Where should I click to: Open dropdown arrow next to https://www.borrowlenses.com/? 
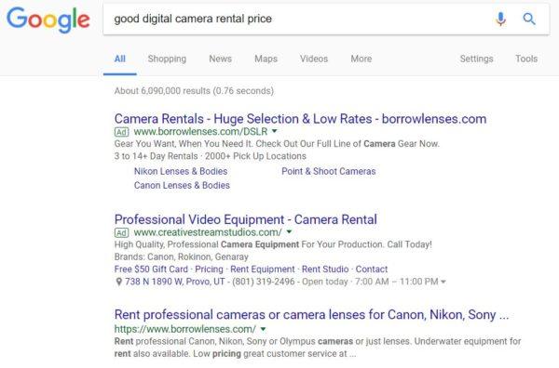tap(263, 329)
